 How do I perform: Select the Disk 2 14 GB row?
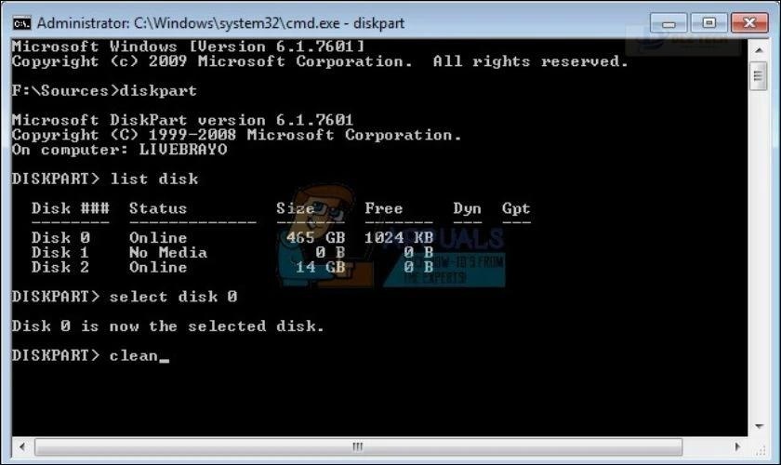(232, 267)
